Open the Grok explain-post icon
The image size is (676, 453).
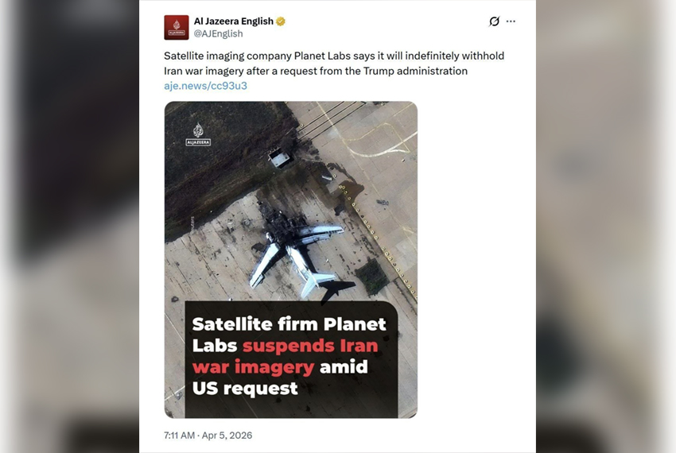click(x=494, y=21)
